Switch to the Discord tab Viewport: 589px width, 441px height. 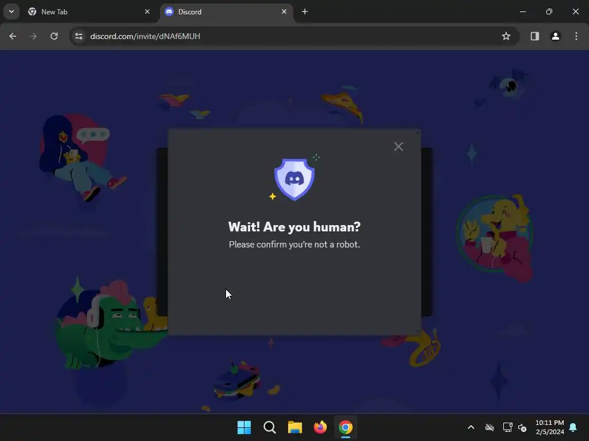pos(226,12)
